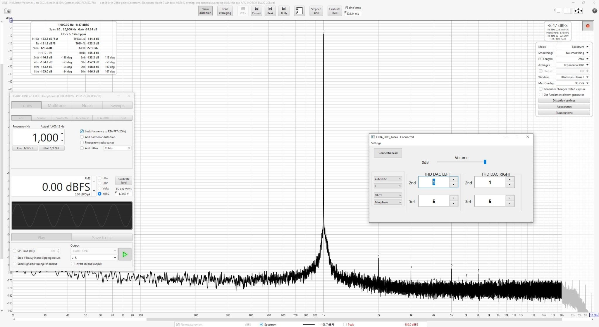Click Next 1/3 Oct. button
Screen dimensions: 599x327
(x=51, y=148)
